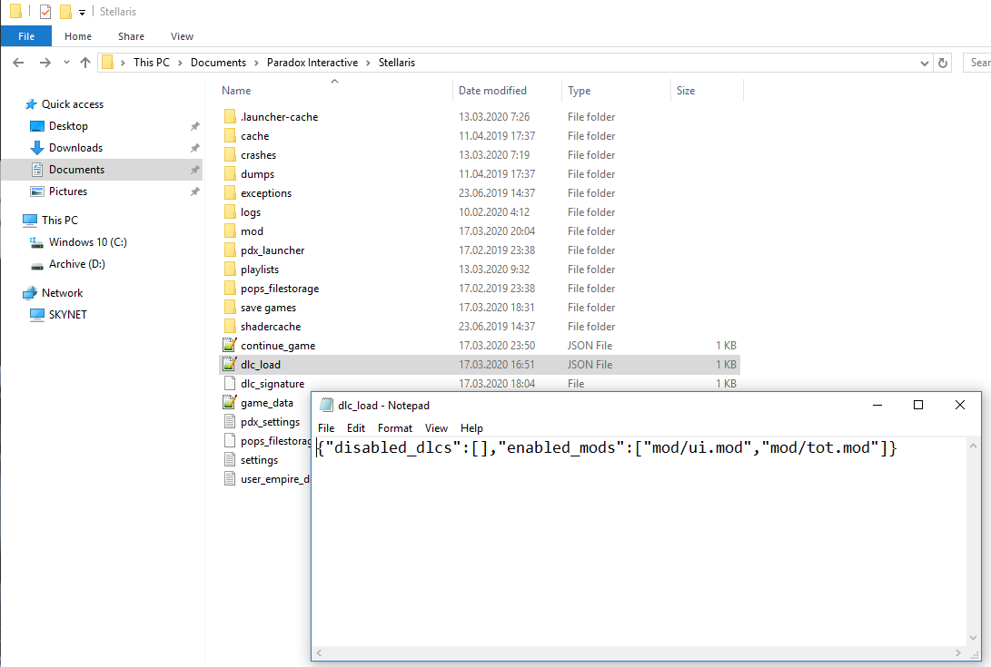Click Documents breadcrumb in address bar
Screen dimensions: 991x667
coord(218,63)
